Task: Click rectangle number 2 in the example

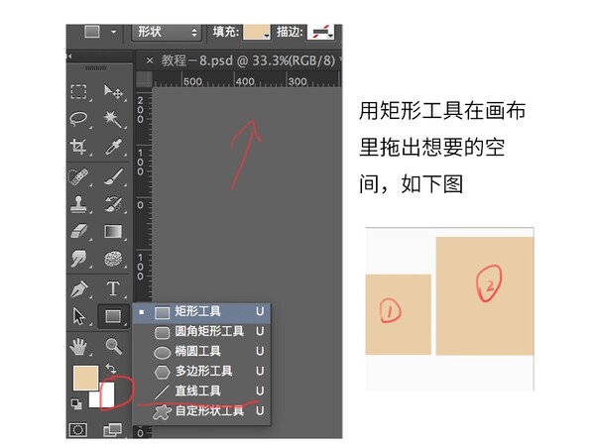Action: pos(485,296)
